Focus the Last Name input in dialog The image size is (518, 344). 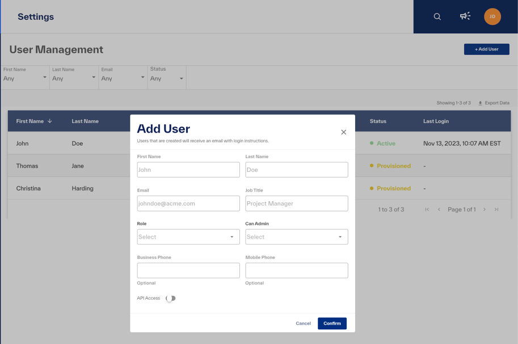point(297,169)
